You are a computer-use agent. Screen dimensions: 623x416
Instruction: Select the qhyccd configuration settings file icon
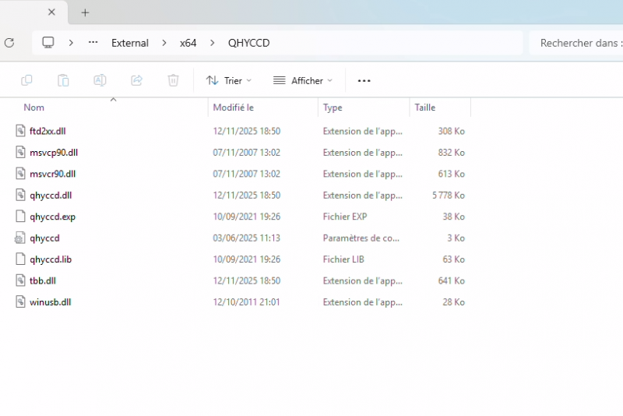(x=20, y=238)
